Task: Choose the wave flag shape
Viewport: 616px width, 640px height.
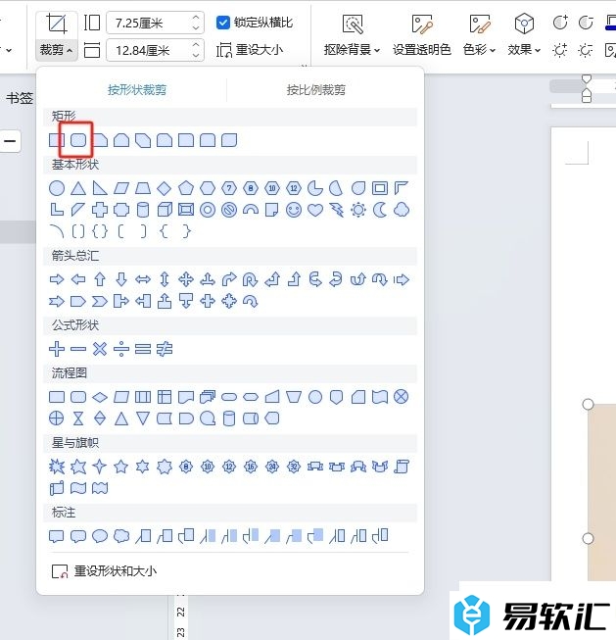Action: click(x=78, y=488)
